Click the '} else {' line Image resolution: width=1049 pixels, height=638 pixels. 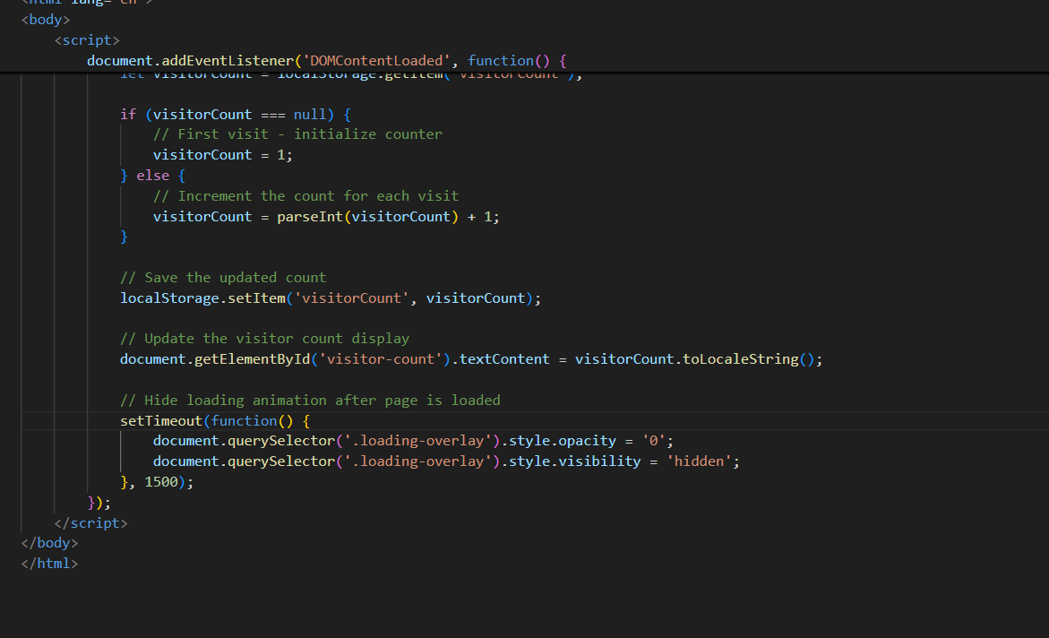(x=152, y=176)
